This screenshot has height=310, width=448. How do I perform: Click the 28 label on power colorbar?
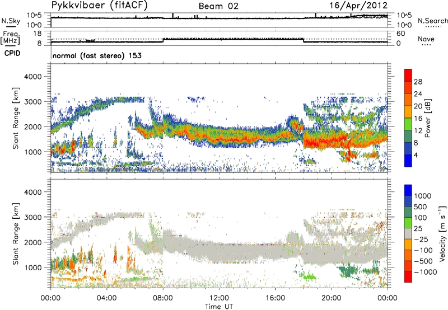point(418,82)
